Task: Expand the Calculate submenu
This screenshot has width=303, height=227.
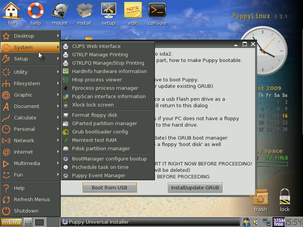Action: point(30,117)
